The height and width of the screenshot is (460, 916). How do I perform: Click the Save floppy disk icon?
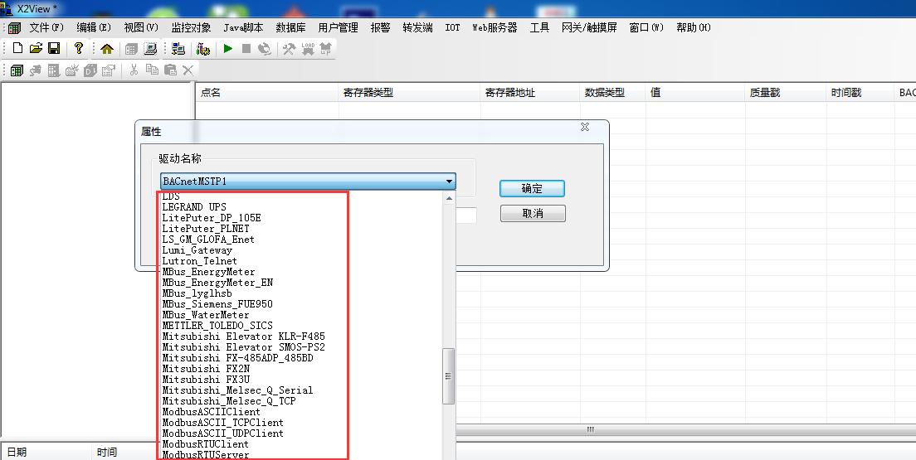click(53, 49)
